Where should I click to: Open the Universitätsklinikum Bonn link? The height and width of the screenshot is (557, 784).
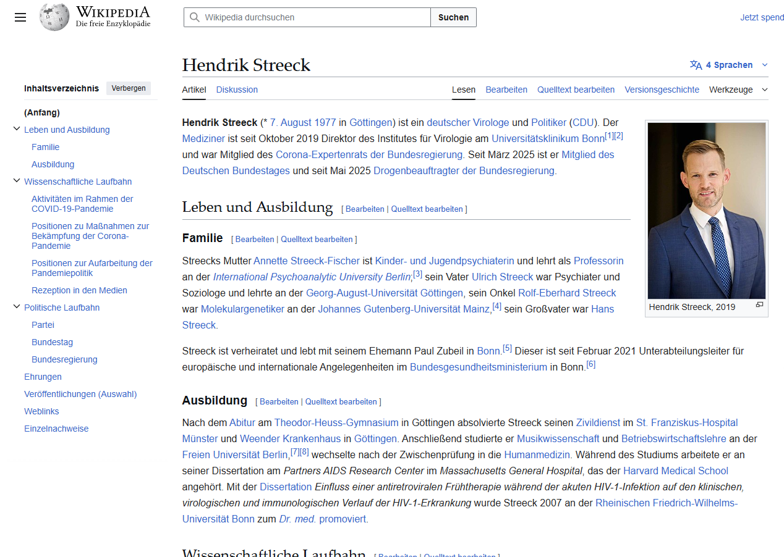(x=548, y=138)
